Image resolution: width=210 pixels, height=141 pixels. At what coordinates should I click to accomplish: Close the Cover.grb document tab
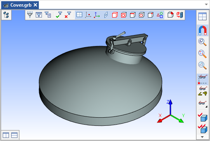coord(35,5)
